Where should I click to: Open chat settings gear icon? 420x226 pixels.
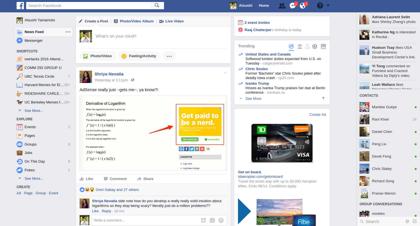click(407, 221)
